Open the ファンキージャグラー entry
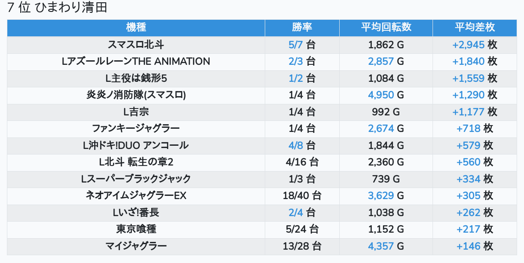Image resolution: width=524 pixels, height=263 pixels. point(136,128)
